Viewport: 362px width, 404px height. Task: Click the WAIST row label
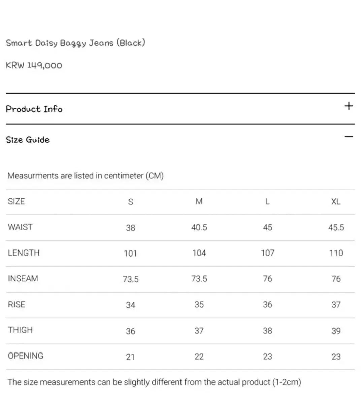tap(20, 227)
